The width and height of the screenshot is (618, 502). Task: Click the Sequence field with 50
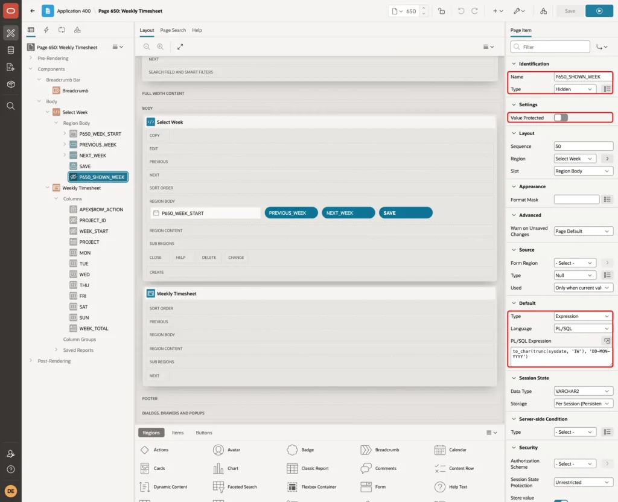click(x=584, y=146)
